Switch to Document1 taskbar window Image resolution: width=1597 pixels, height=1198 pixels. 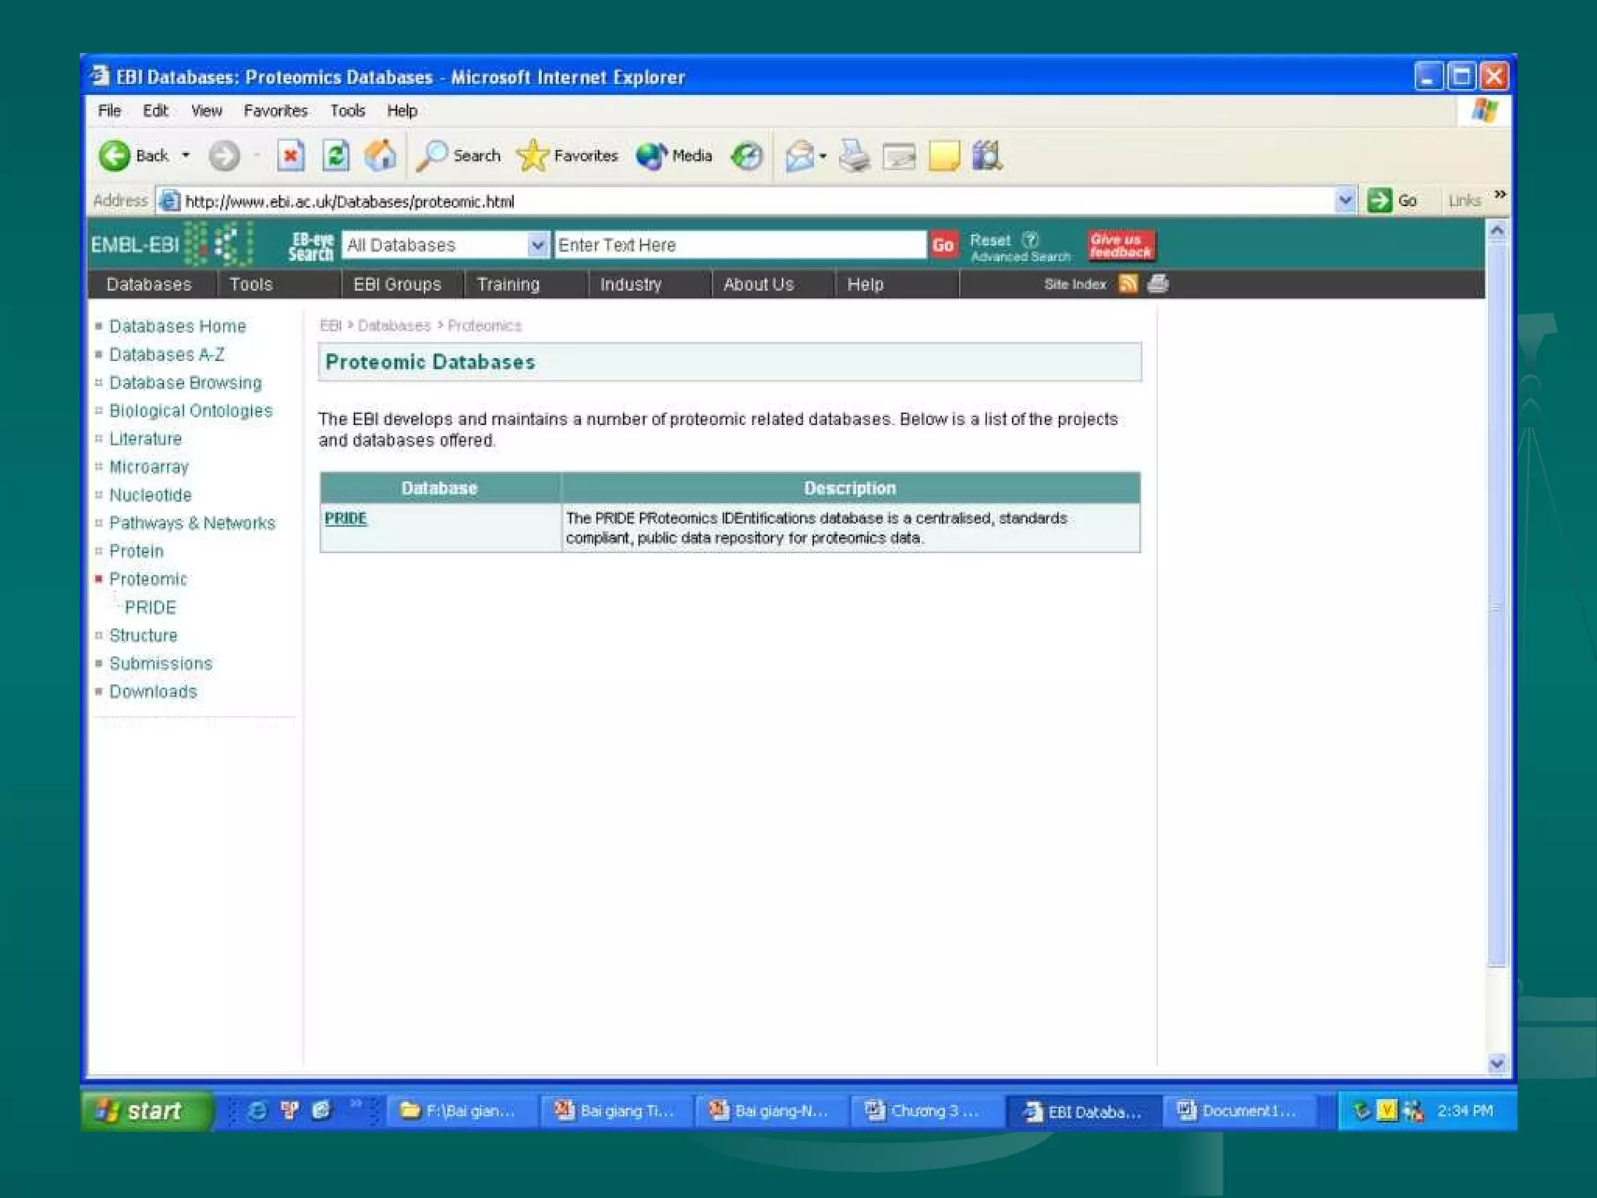[1238, 1111]
